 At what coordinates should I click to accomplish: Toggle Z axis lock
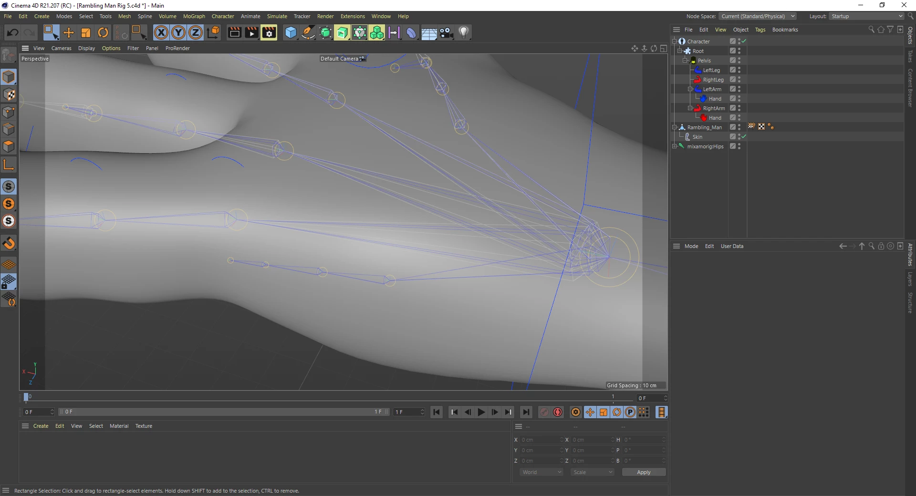tap(196, 32)
